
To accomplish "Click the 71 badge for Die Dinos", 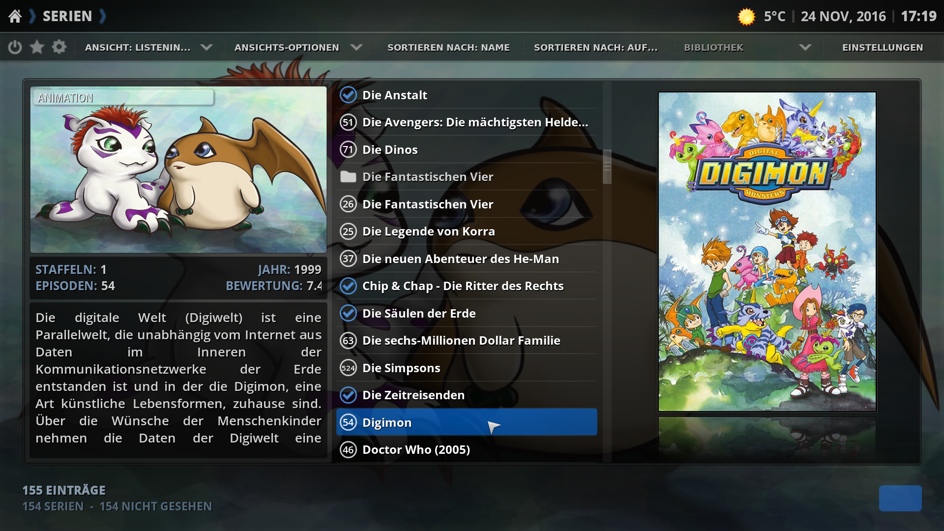I will [348, 149].
